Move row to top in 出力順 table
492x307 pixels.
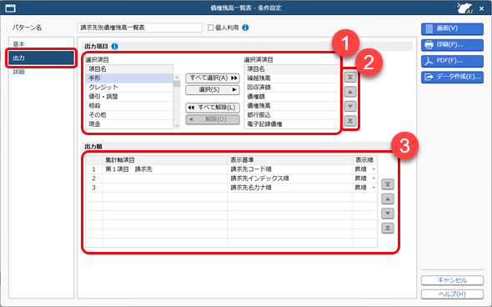[x=388, y=184]
